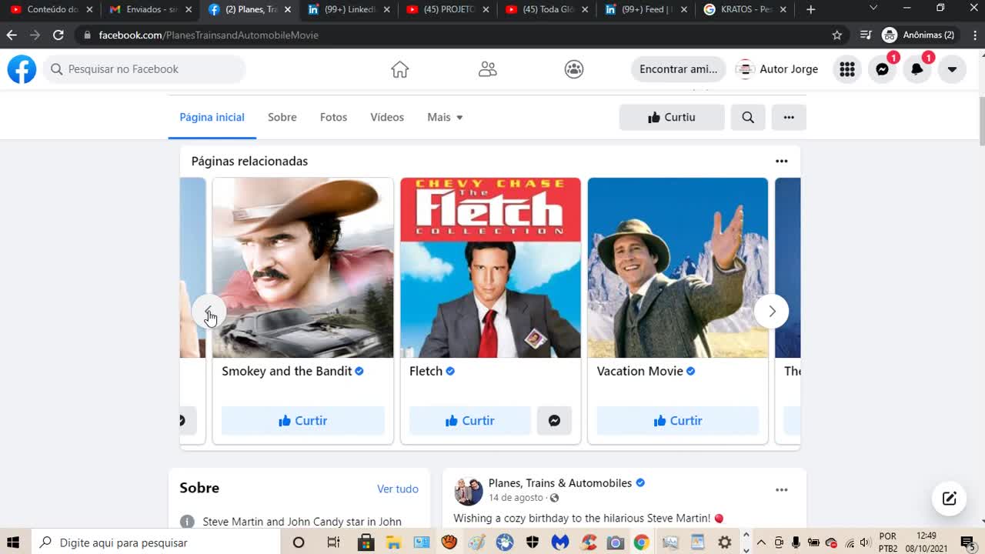This screenshot has width=985, height=554.
Task: Open the Fletch page title
Action: (426, 371)
